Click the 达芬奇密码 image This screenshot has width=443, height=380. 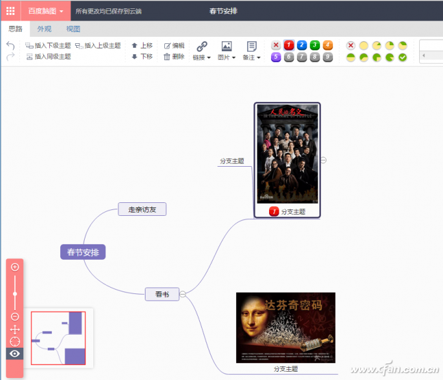click(286, 328)
